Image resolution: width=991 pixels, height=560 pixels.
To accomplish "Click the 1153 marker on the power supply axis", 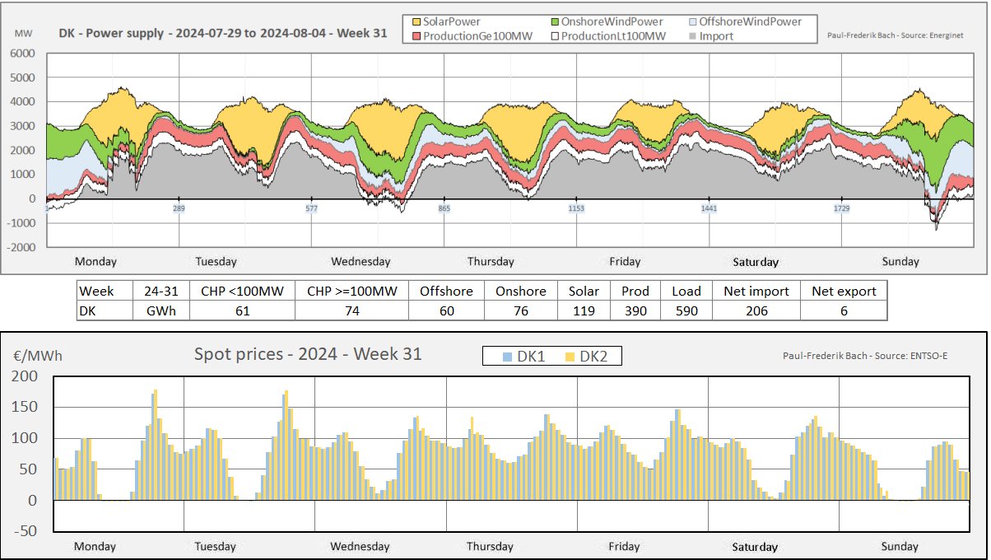I will tap(576, 209).
